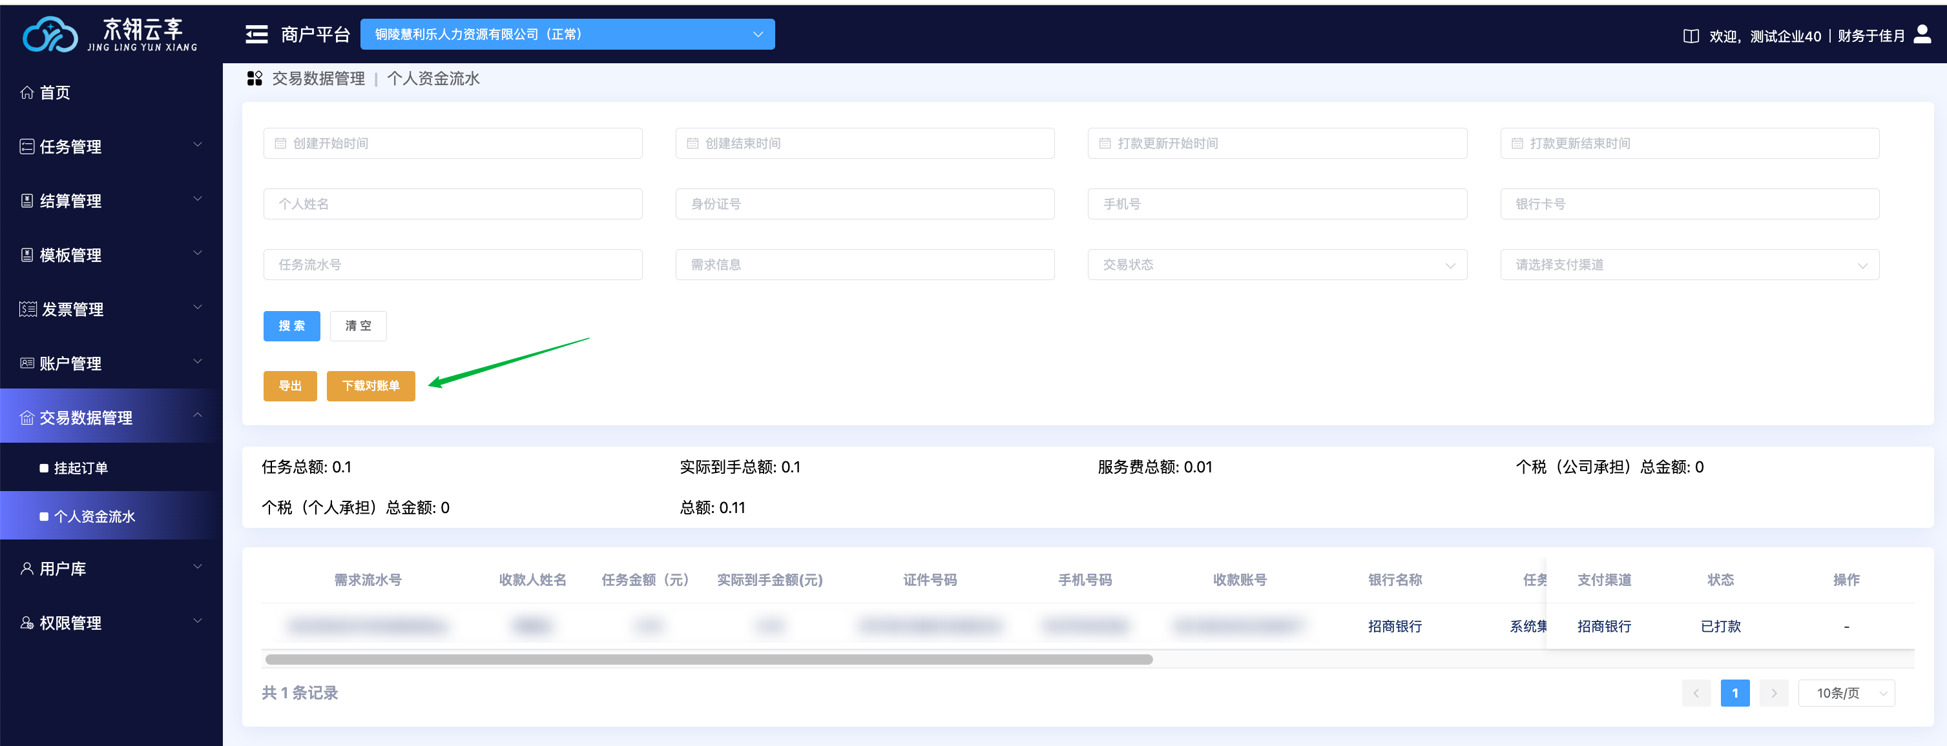1947x746 pixels.
Task: Click the 下载对账单 button
Action: 370,386
